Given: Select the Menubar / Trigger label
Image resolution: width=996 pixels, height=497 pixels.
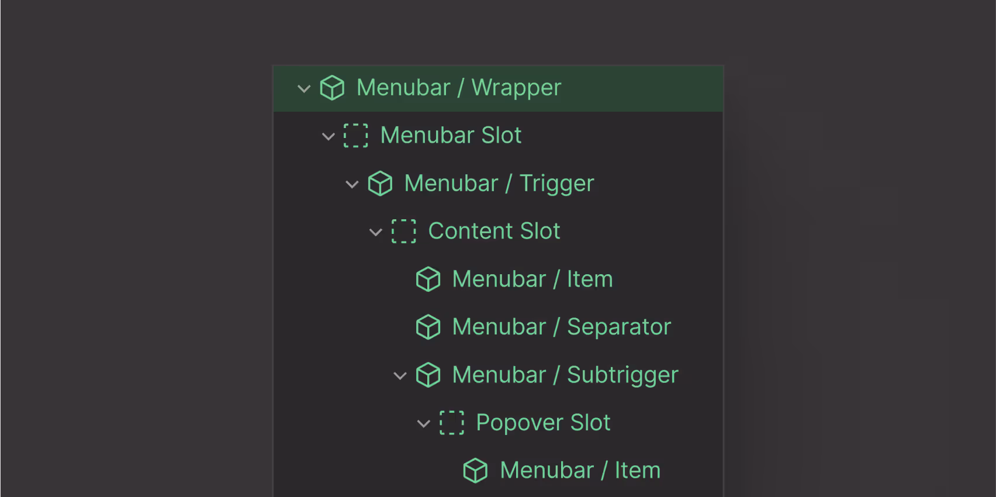Looking at the screenshot, I should click(x=499, y=183).
